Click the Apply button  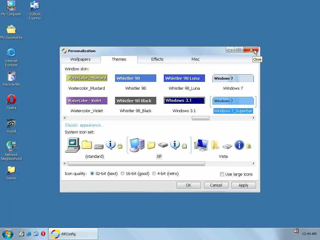(243, 185)
